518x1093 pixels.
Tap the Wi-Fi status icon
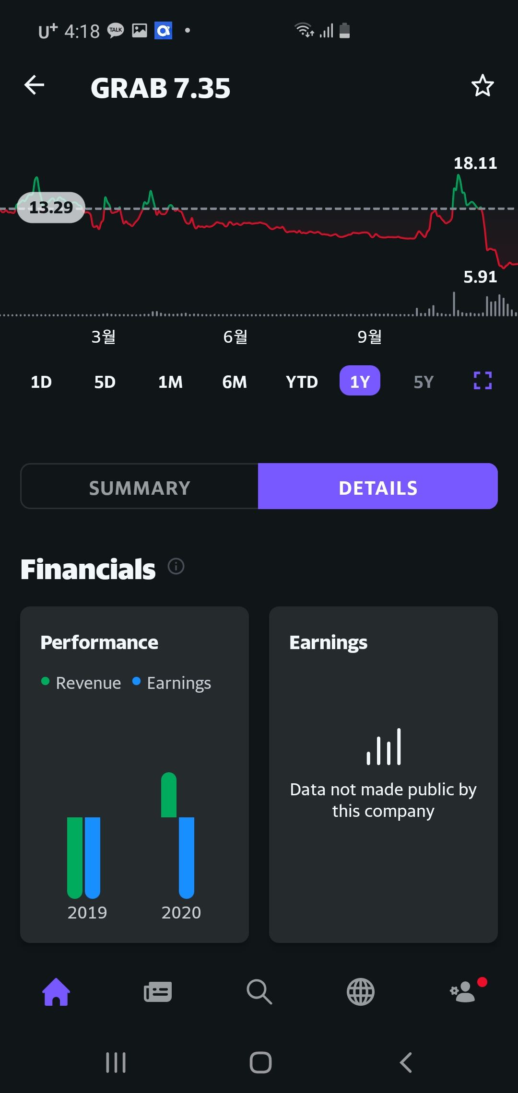click(x=305, y=30)
